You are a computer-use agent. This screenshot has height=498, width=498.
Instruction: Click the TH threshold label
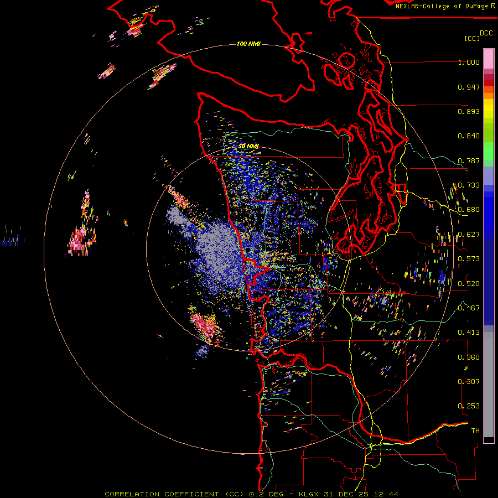(475, 431)
